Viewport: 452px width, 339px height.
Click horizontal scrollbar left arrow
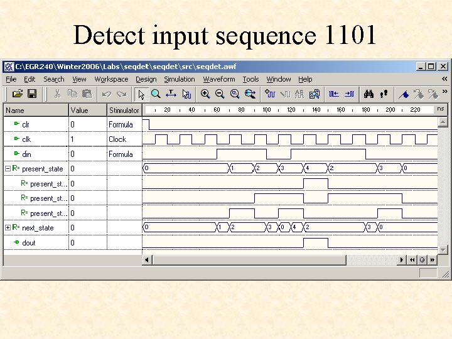tap(147, 260)
